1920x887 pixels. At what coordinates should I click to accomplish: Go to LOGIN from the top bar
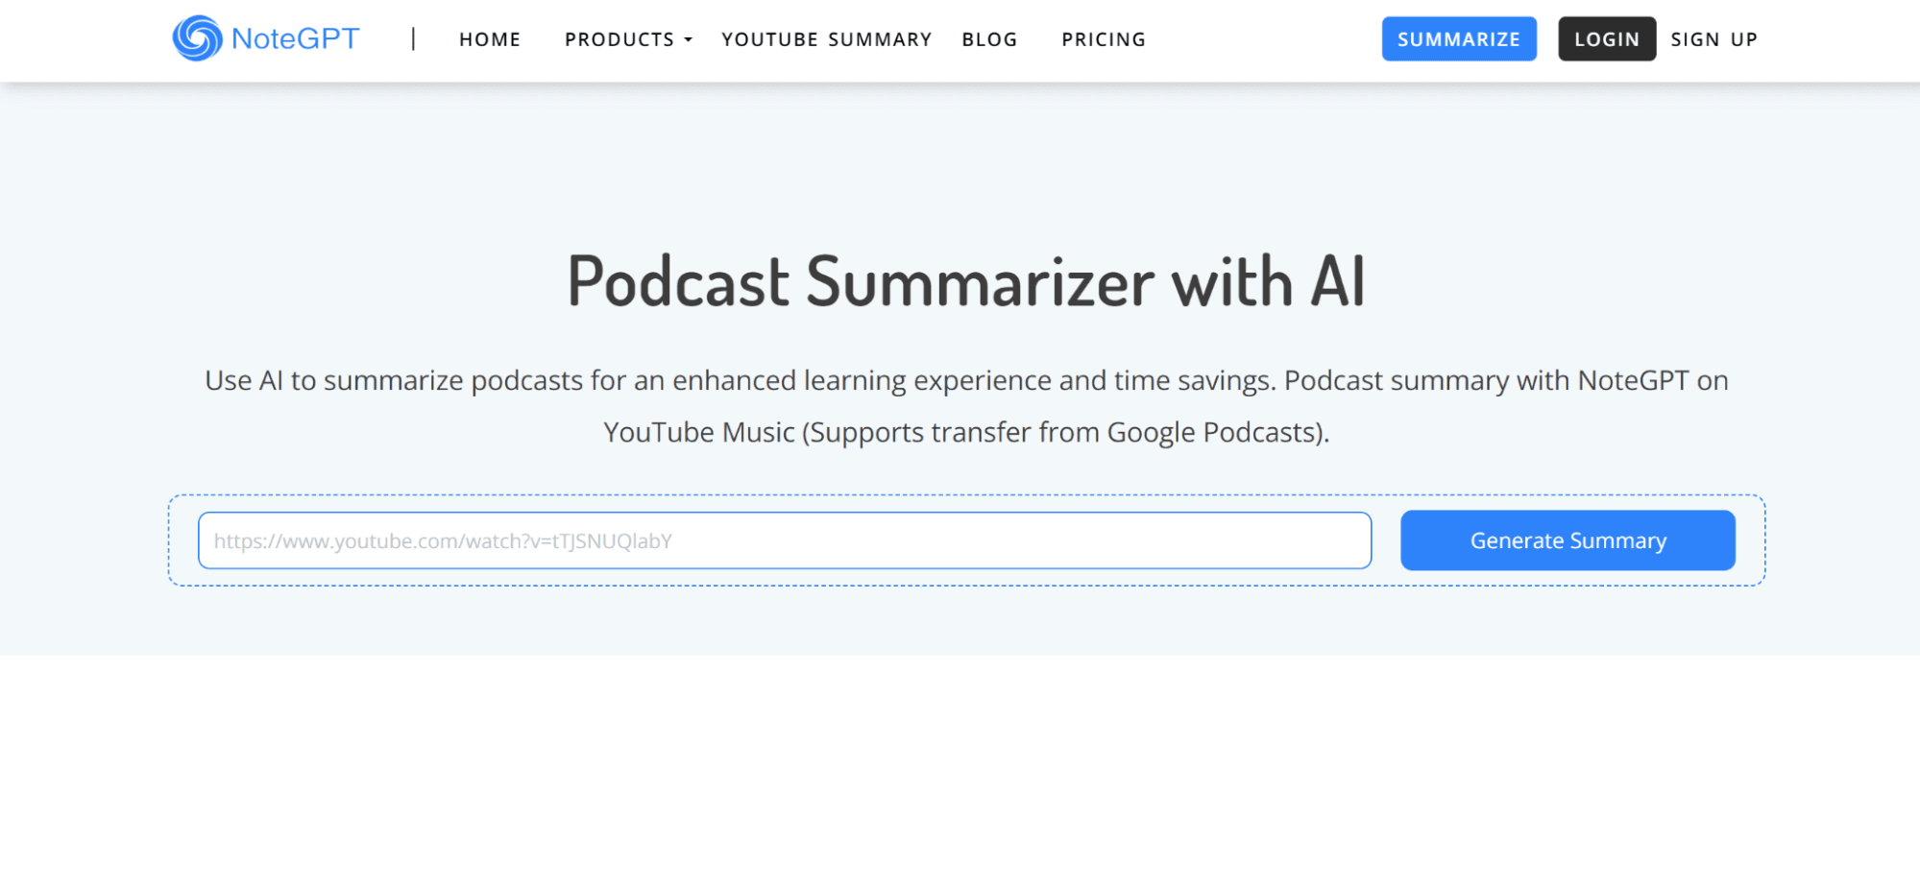[1606, 38]
